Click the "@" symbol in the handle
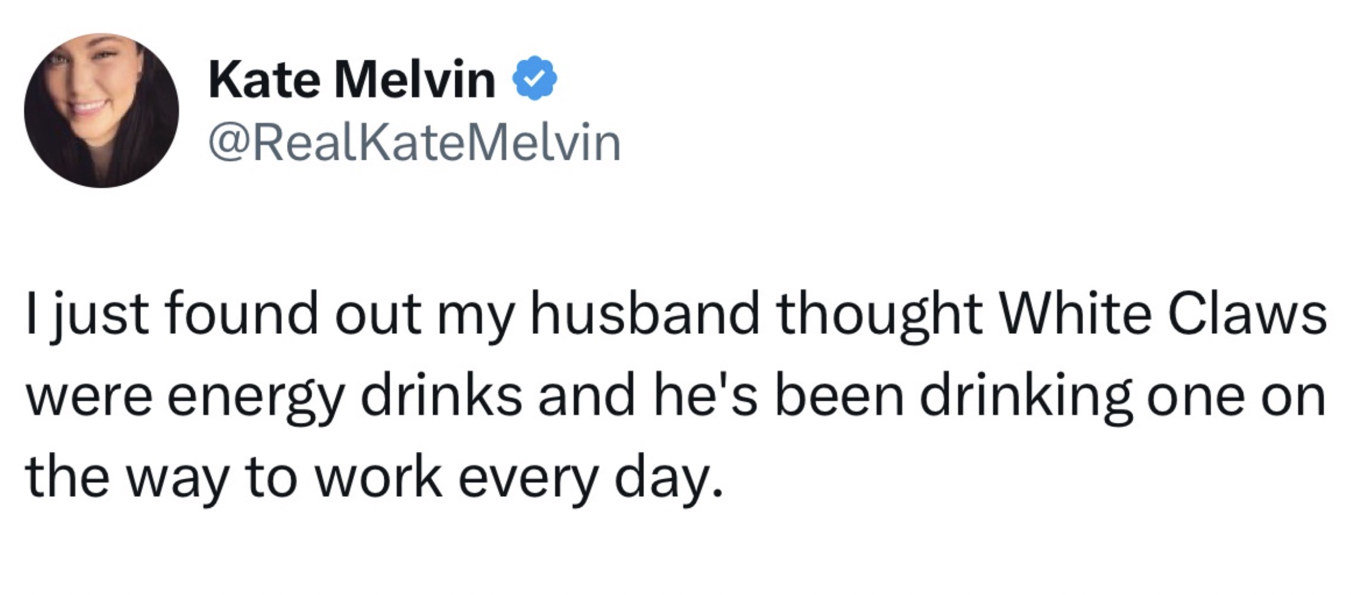 (230, 143)
